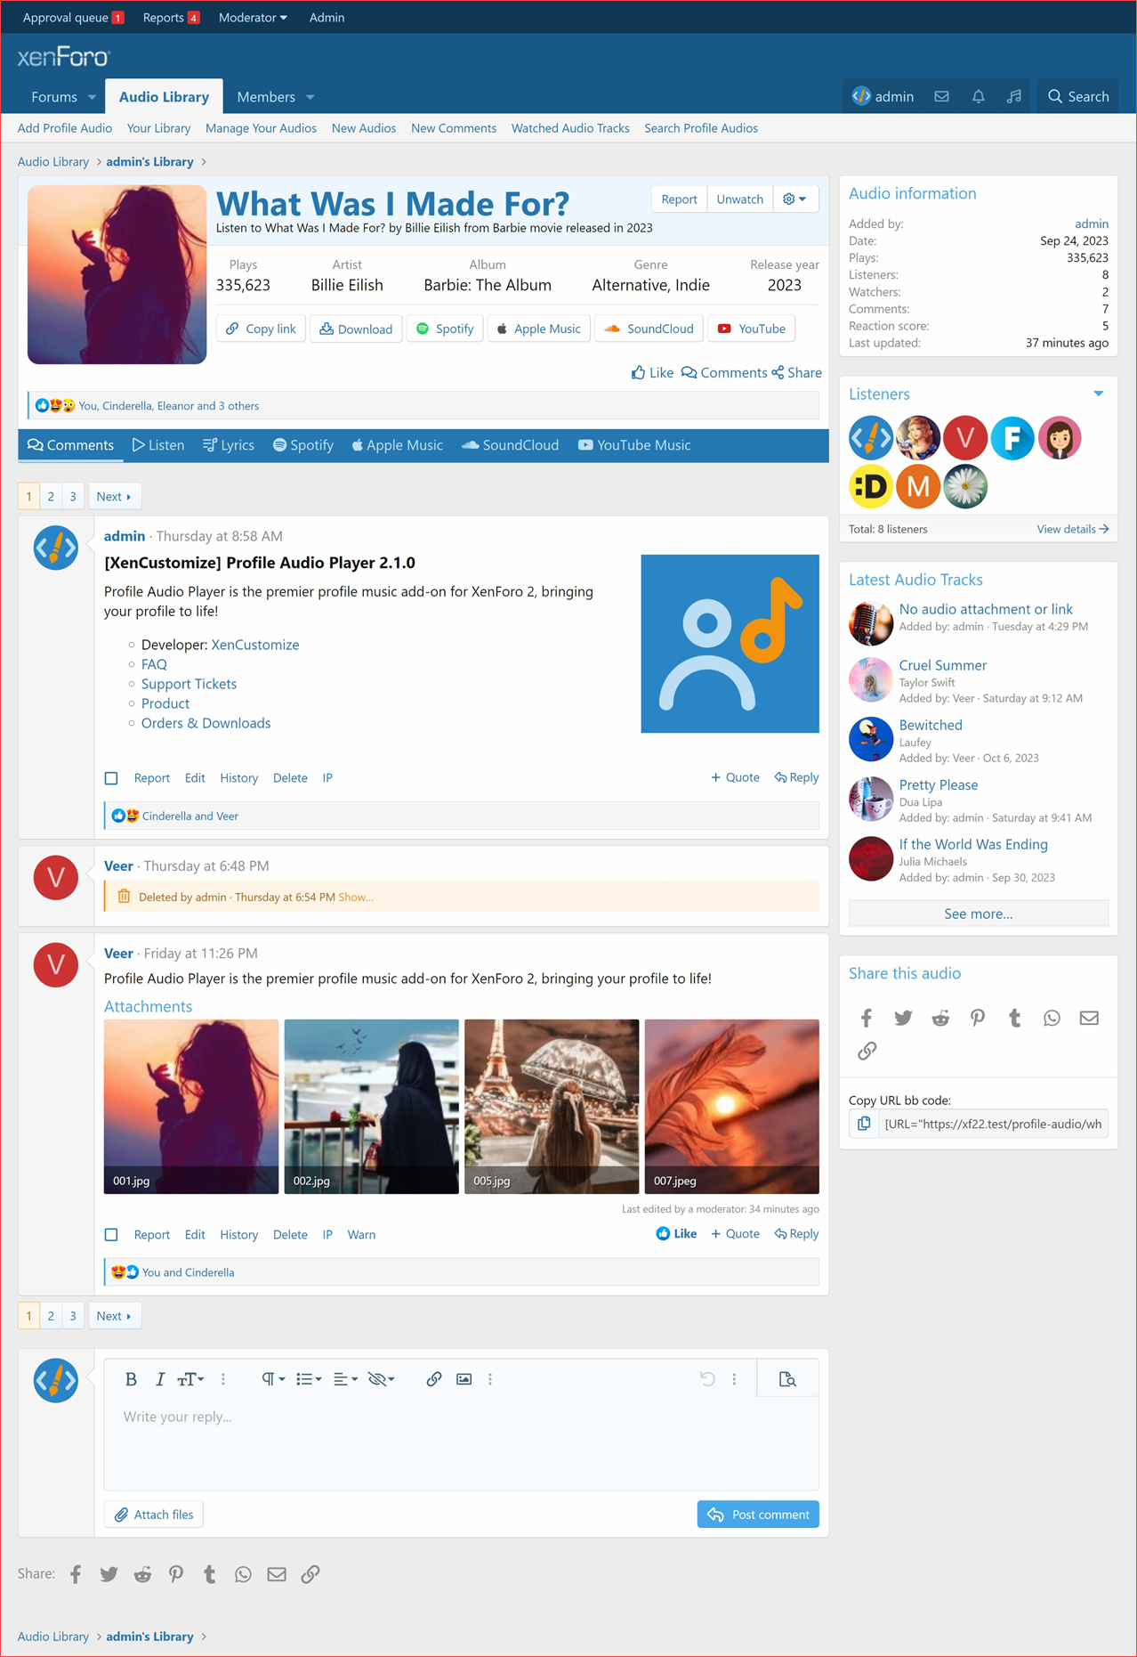
Task: Click the Bold formatting icon in editor
Action: point(131,1379)
